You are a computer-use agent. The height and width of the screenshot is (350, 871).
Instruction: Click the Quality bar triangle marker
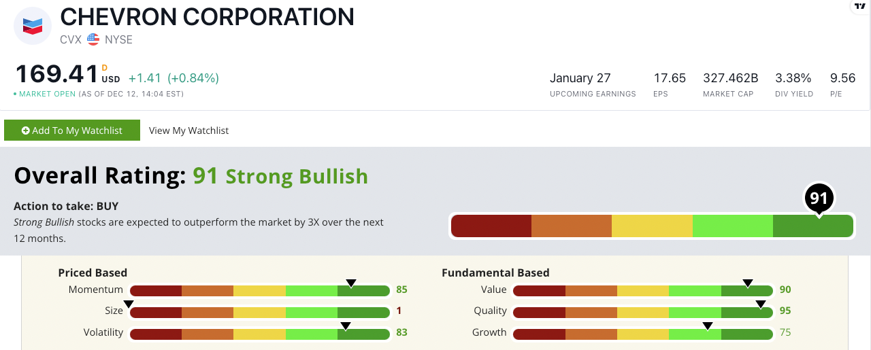click(761, 304)
